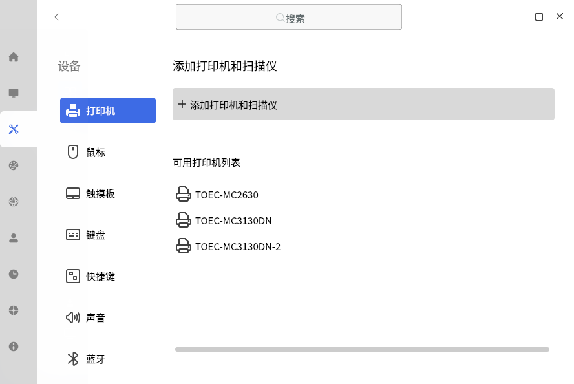
Task: Click the plus icon for adding printers
Action: click(x=182, y=104)
